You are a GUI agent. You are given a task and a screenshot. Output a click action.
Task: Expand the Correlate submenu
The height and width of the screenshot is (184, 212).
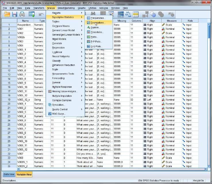65,43
